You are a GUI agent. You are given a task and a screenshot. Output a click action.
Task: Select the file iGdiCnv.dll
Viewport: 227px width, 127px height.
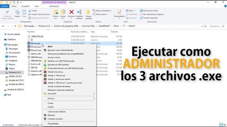tap(36, 54)
